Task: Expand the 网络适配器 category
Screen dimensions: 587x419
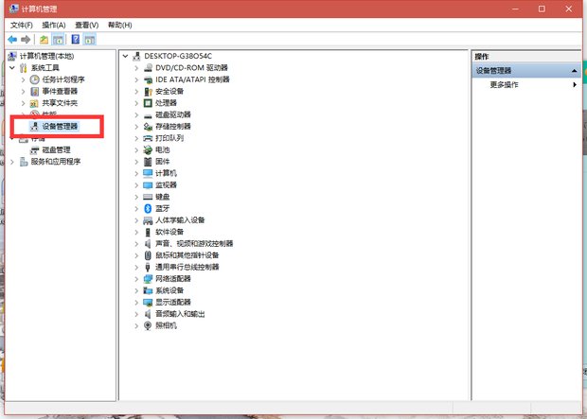Action: [136, 279]
